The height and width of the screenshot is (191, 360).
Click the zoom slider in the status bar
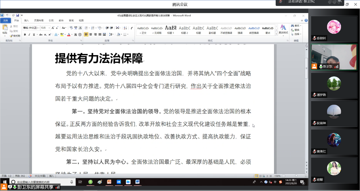tap(296, 176)
